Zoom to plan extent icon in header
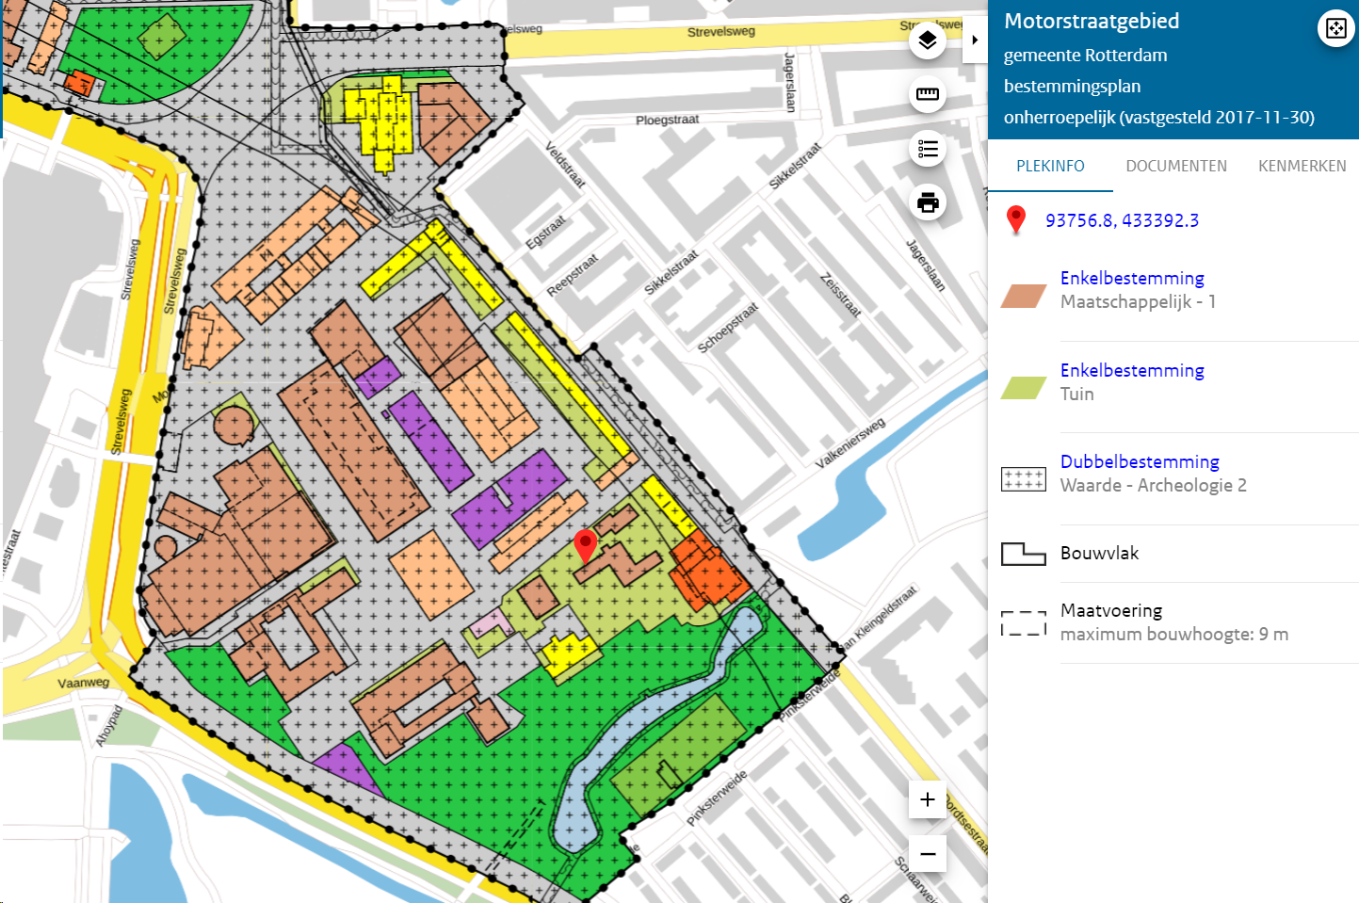Screen dimensions: 1359x903 (1335, 28)
